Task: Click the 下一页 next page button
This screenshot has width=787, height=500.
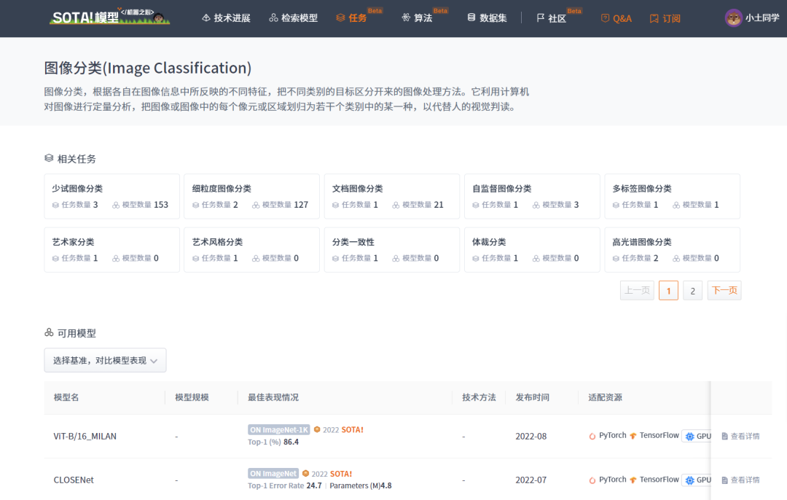Action: tap(724, 290)
